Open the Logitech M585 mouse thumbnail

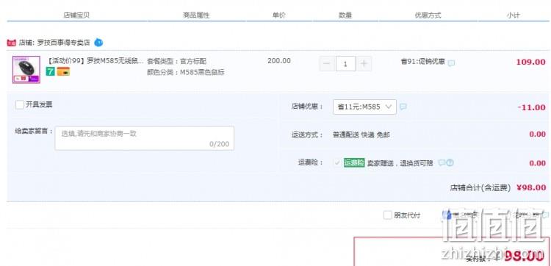pyautogui.click(x=26, y=70)
